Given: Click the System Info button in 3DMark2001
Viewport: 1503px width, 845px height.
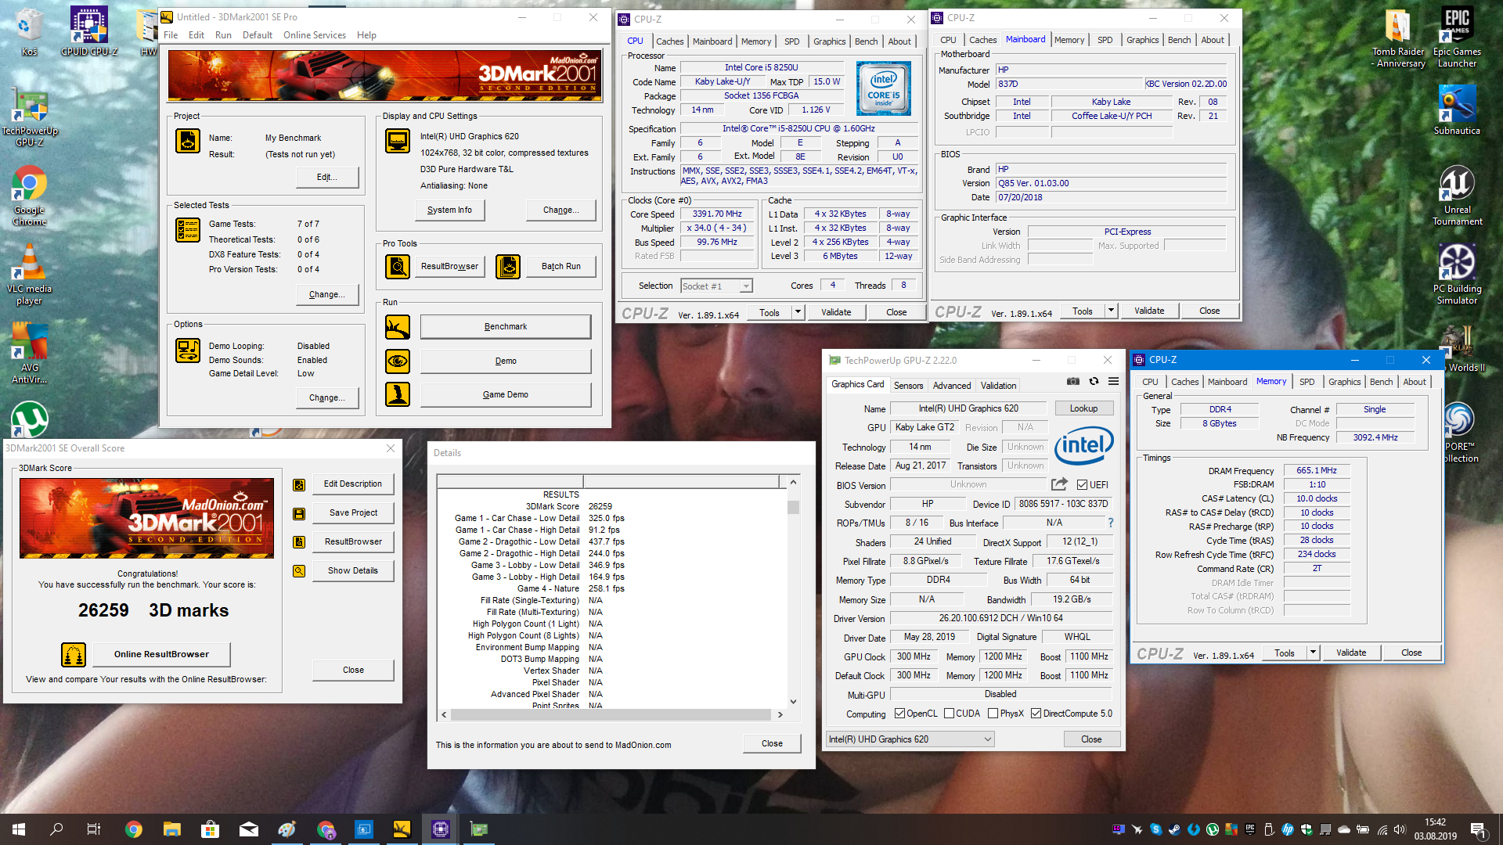Looking at the screenshot, I should (x=449, y=210).
